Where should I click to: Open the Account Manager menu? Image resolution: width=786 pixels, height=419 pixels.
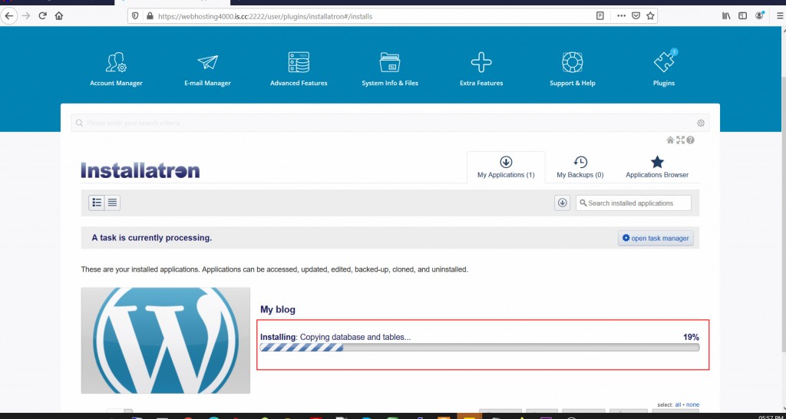click(x=116, y=69)
